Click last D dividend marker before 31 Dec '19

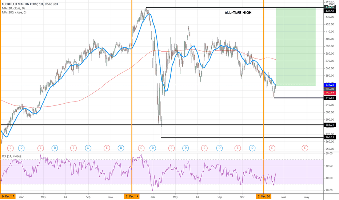click(121, 148)
